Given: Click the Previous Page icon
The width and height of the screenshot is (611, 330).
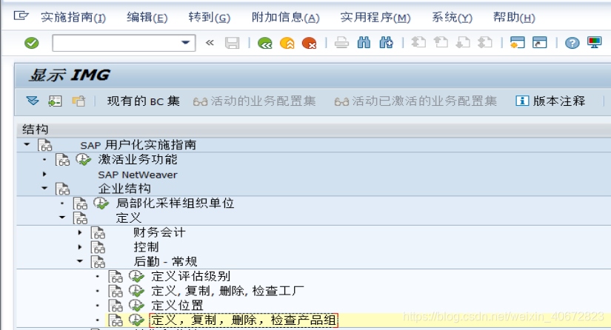Looking at the screenshot, I should point(441,42).
